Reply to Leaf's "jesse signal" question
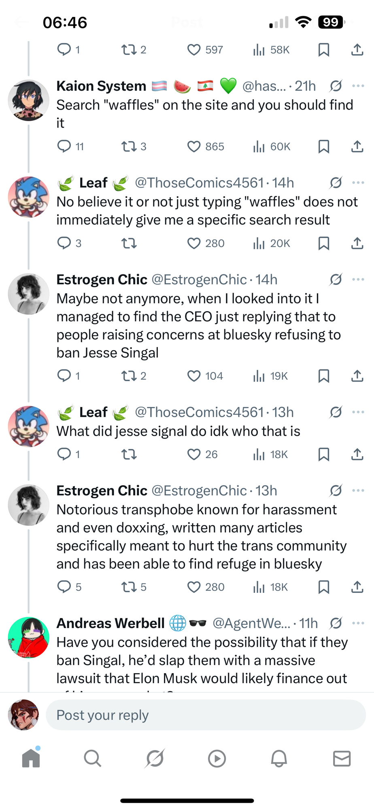The image size is (374, 810). click(x=64, y=454)
